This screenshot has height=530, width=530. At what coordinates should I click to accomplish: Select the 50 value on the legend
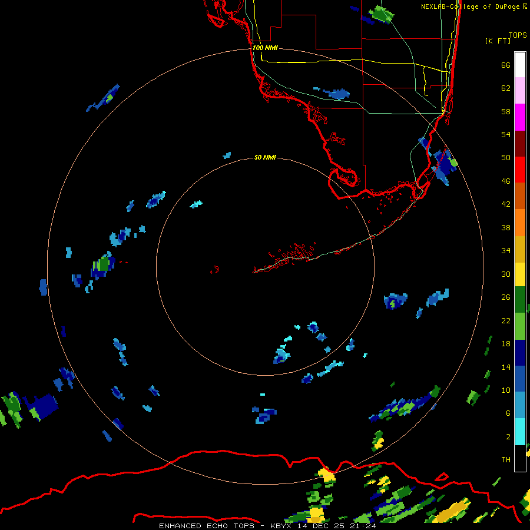(x=506, y=158)
